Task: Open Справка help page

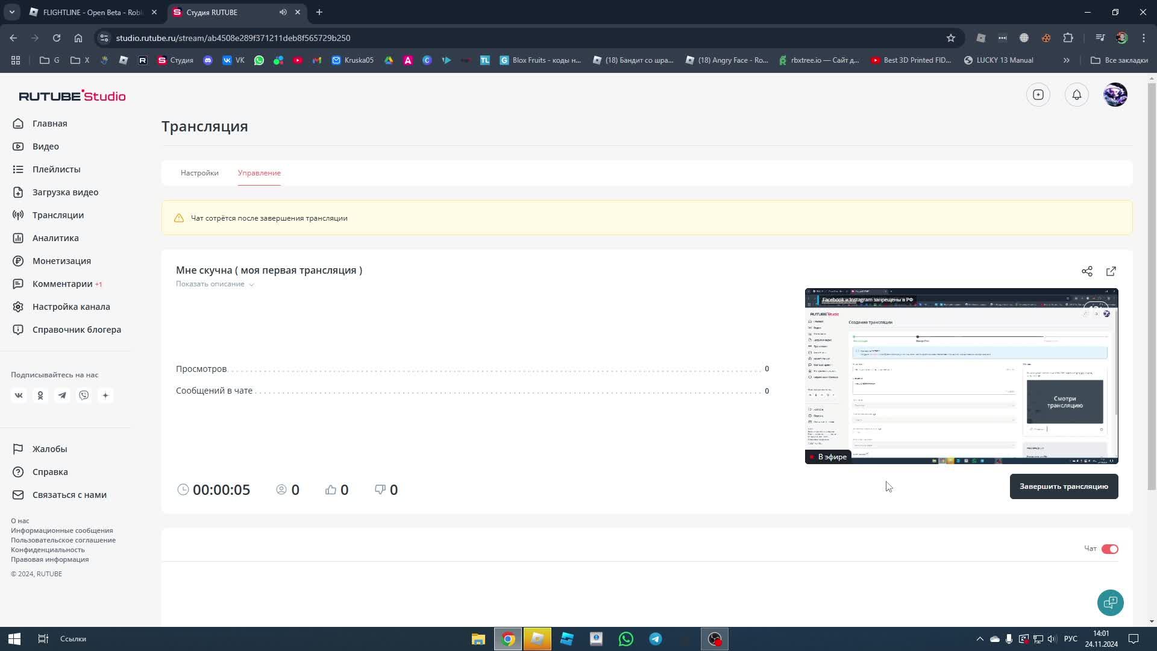Action: (x=41, y=472)
